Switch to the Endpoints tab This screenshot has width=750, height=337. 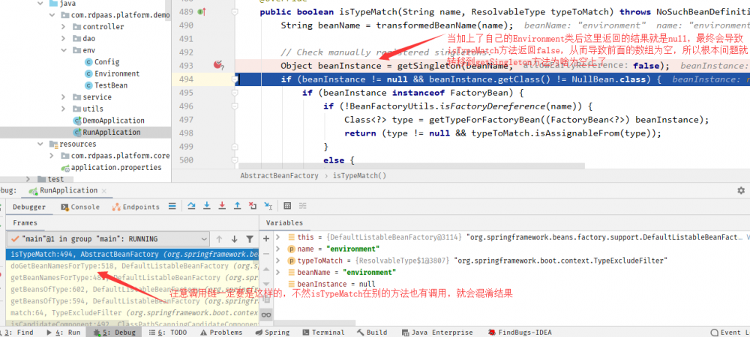pos(136,207)
